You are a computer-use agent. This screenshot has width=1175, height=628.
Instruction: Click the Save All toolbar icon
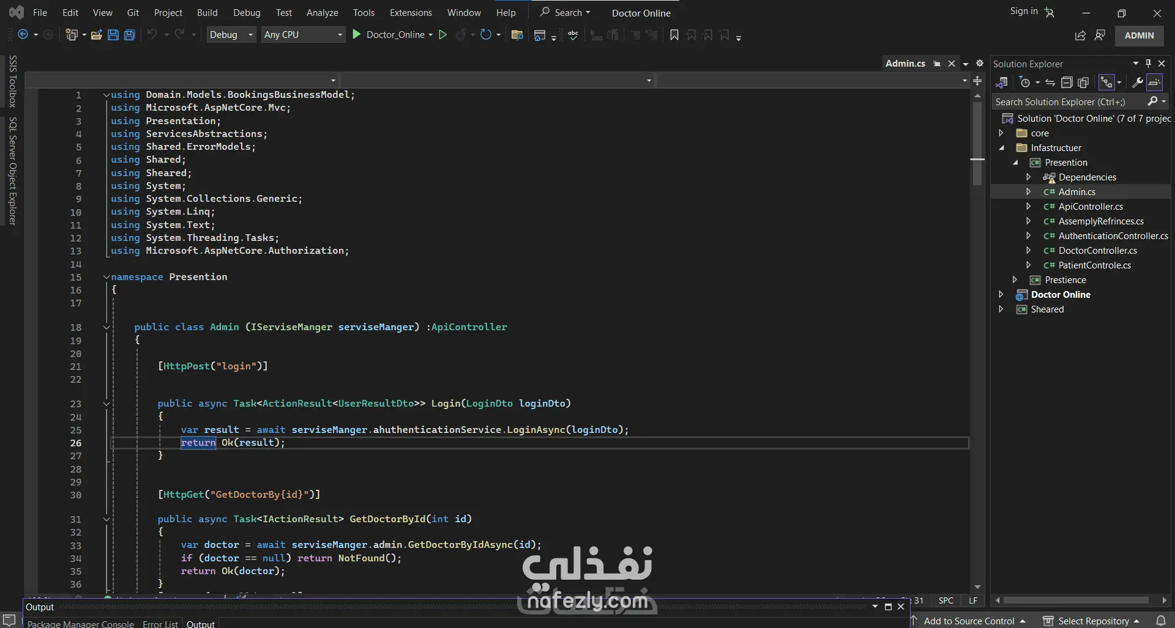click(x=130, y=35)
